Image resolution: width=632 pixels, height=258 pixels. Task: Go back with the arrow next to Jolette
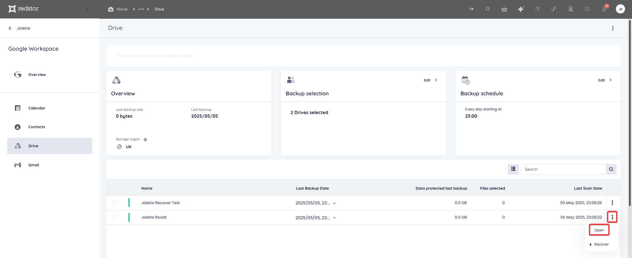[x=10, y=28]
